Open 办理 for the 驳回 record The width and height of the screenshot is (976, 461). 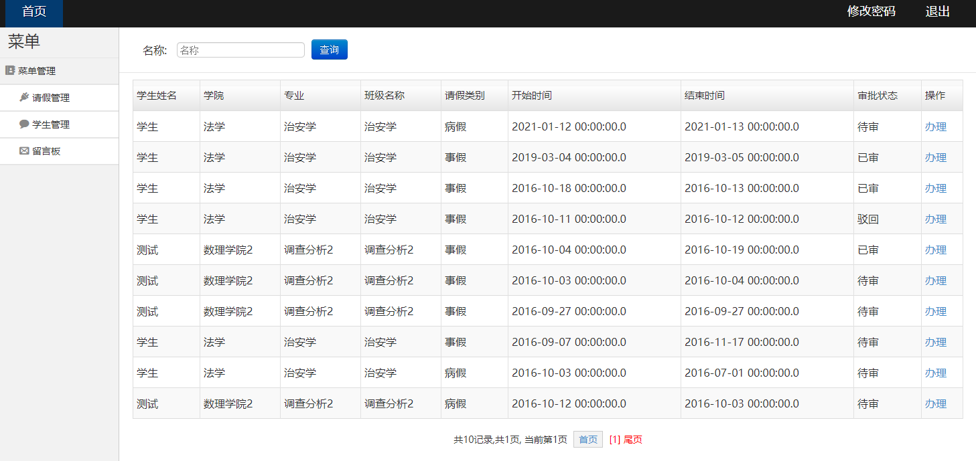(935, 219)
